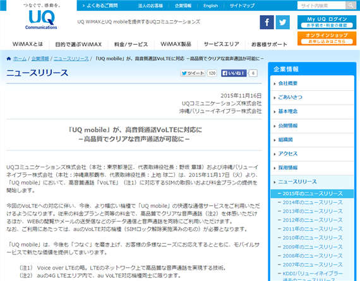
Task: Open 基本理念 in sidebar
Action: (312, 112)
